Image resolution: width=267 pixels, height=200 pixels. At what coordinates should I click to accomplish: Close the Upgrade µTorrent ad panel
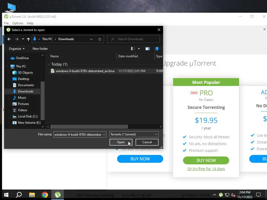(264, 29)
